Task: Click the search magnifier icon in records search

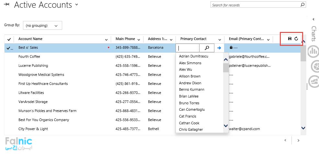Action: tap(303, 5)
